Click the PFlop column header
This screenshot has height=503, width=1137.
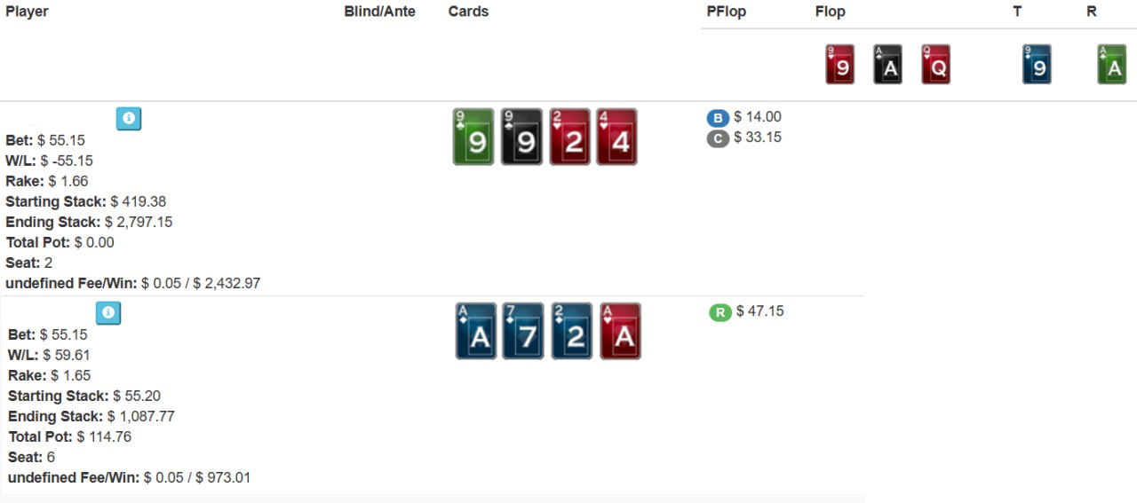[726, 12]
